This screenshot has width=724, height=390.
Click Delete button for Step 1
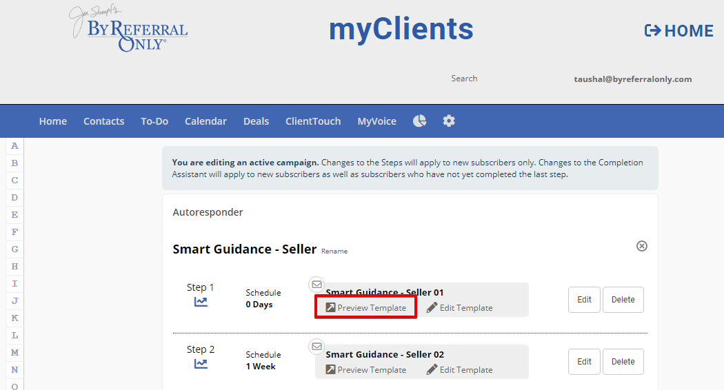coord(623,300)
